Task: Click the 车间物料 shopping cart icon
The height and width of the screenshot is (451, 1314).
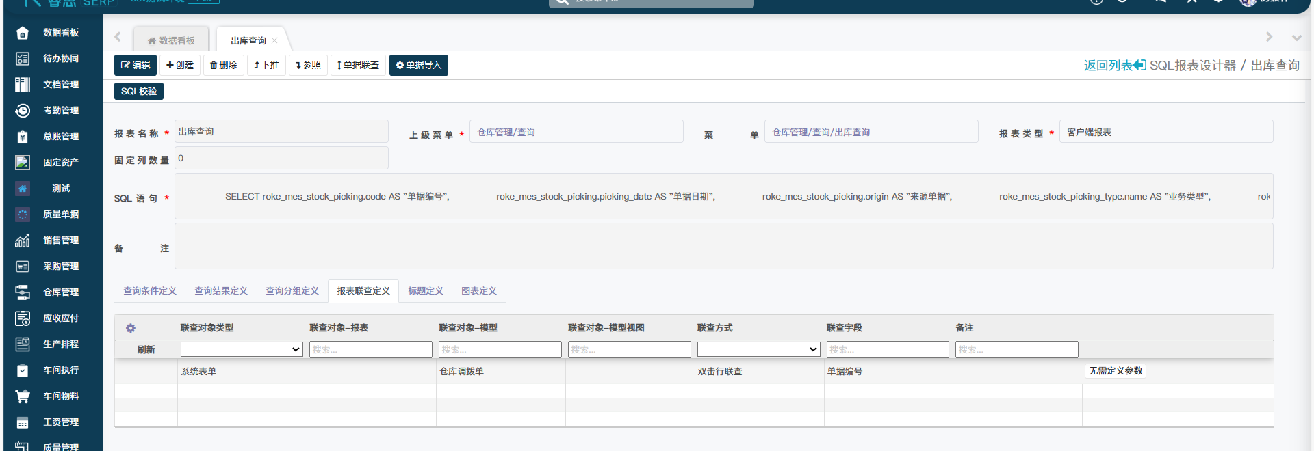Action: point(23,396)
